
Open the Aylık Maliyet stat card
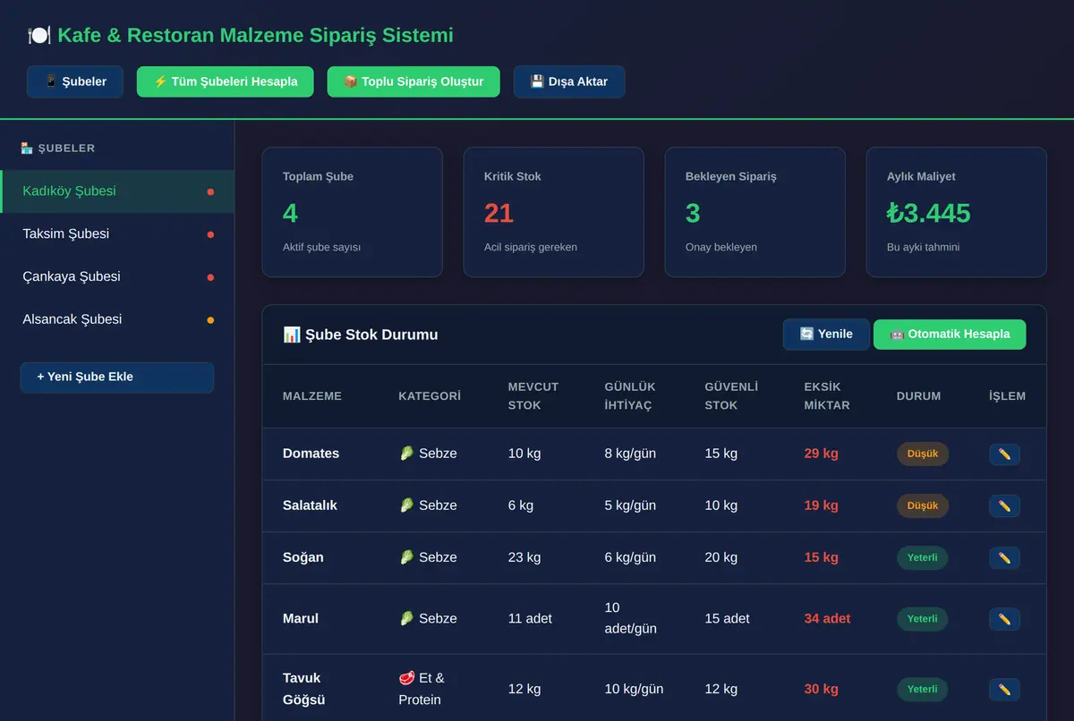pos(957,212)
